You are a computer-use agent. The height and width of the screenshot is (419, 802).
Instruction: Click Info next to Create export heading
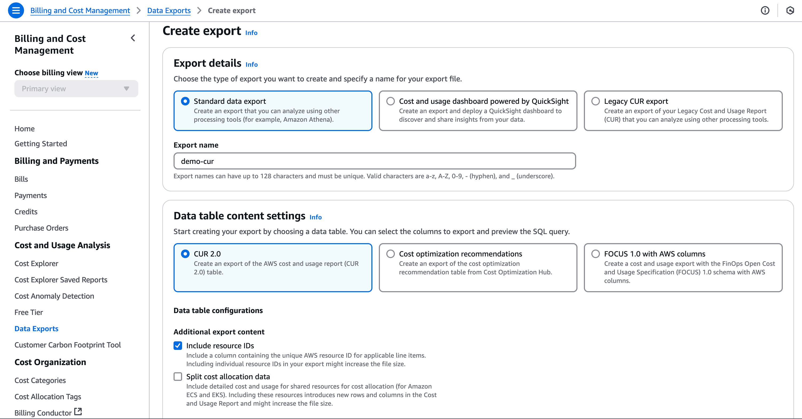point(251,33)
